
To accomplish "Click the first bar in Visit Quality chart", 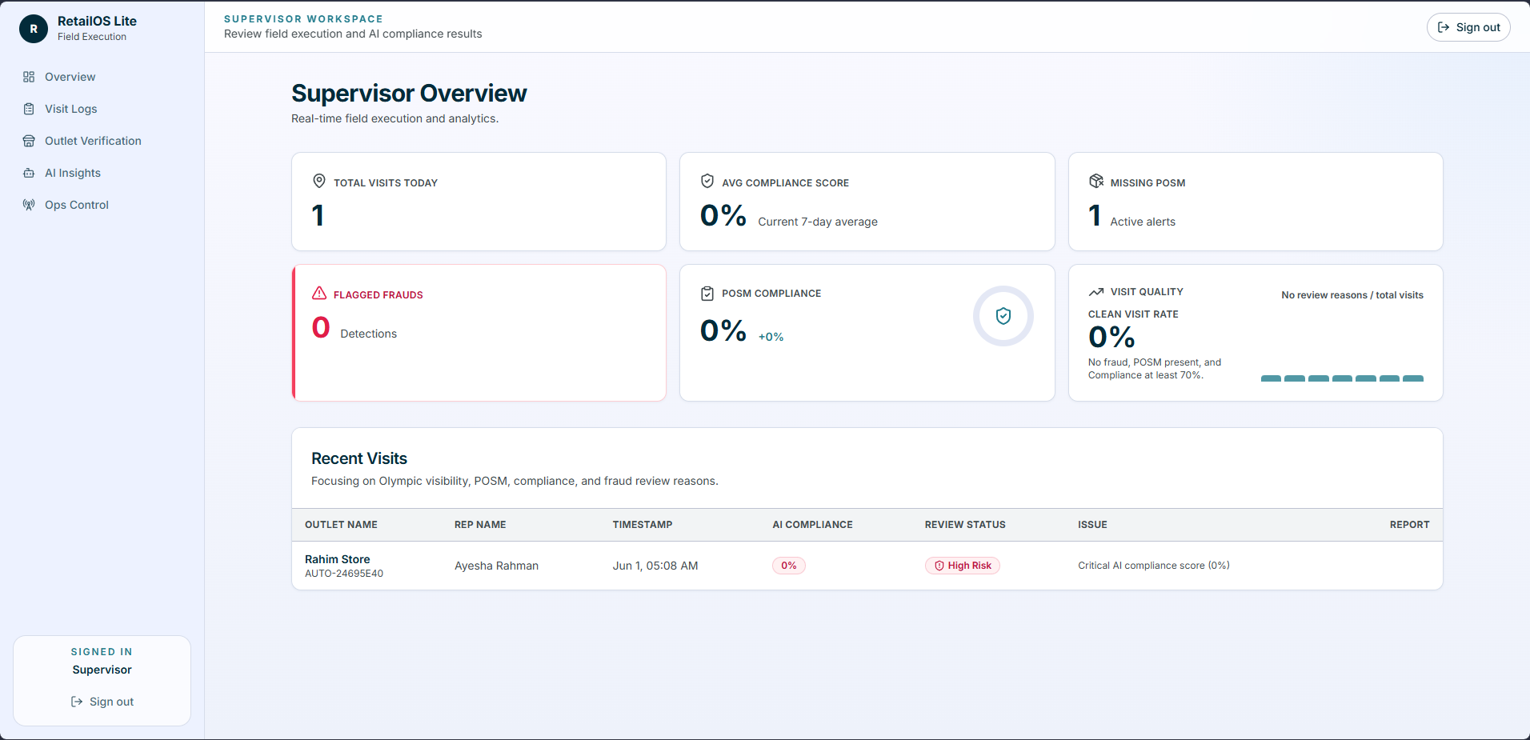I will 1271,378.
